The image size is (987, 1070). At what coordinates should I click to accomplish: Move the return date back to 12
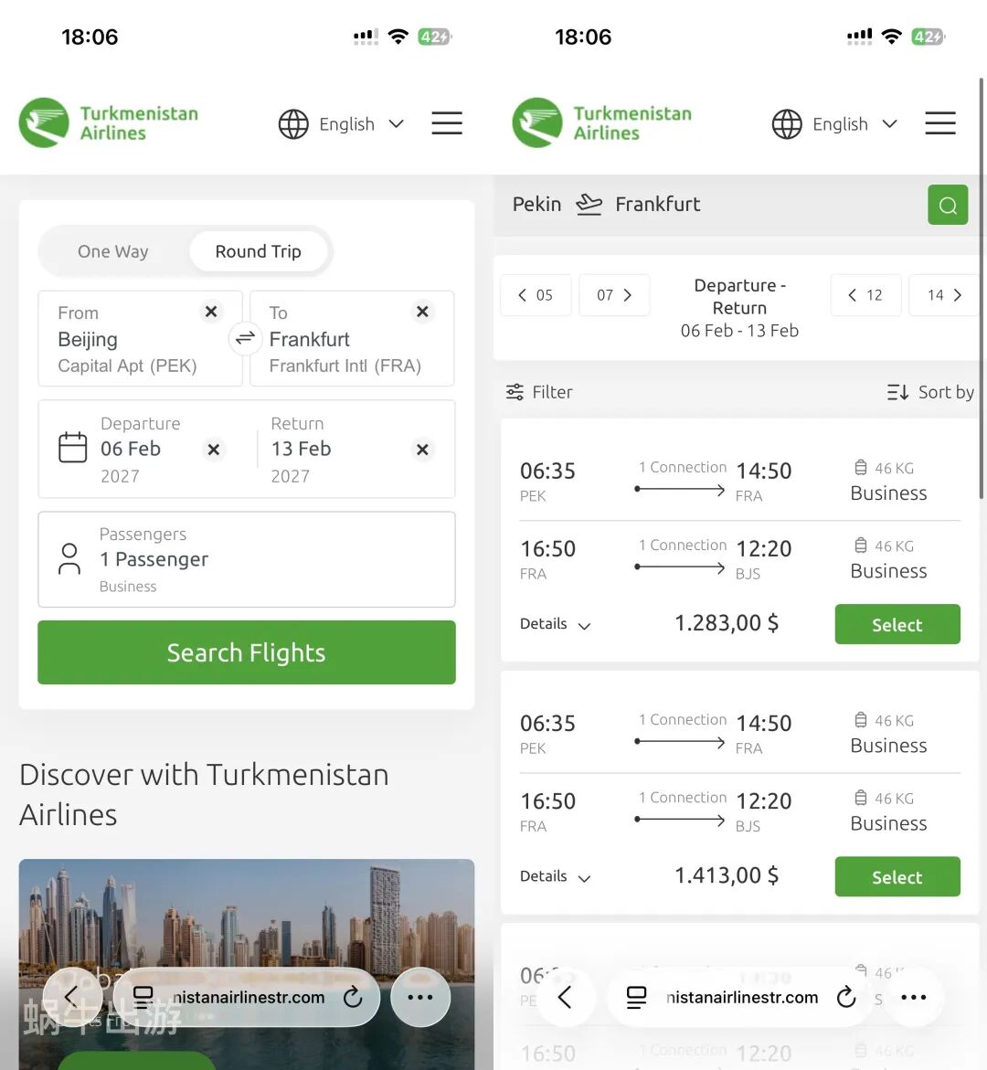(865, 295)
